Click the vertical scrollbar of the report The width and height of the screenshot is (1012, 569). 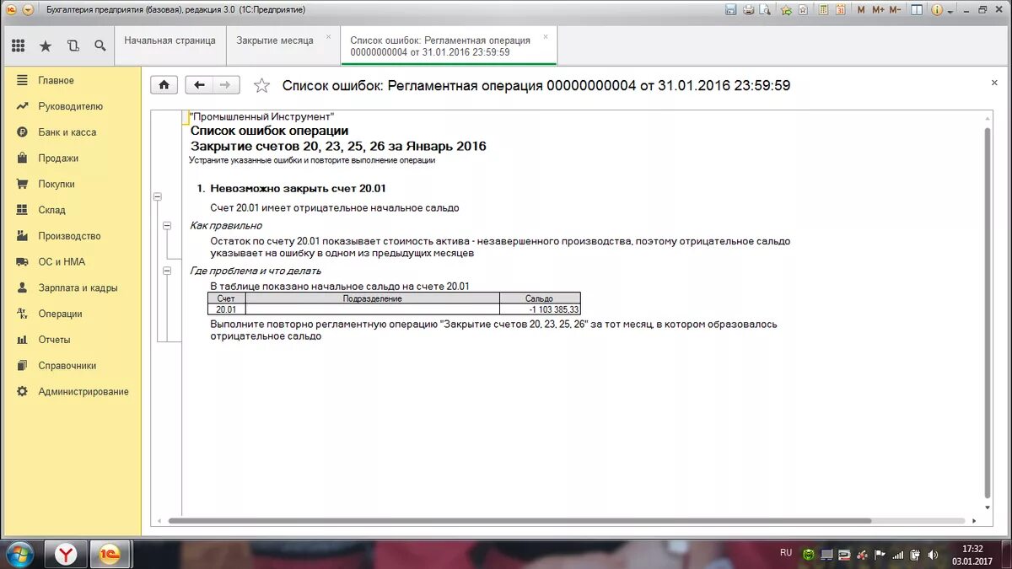coord(988,313)
